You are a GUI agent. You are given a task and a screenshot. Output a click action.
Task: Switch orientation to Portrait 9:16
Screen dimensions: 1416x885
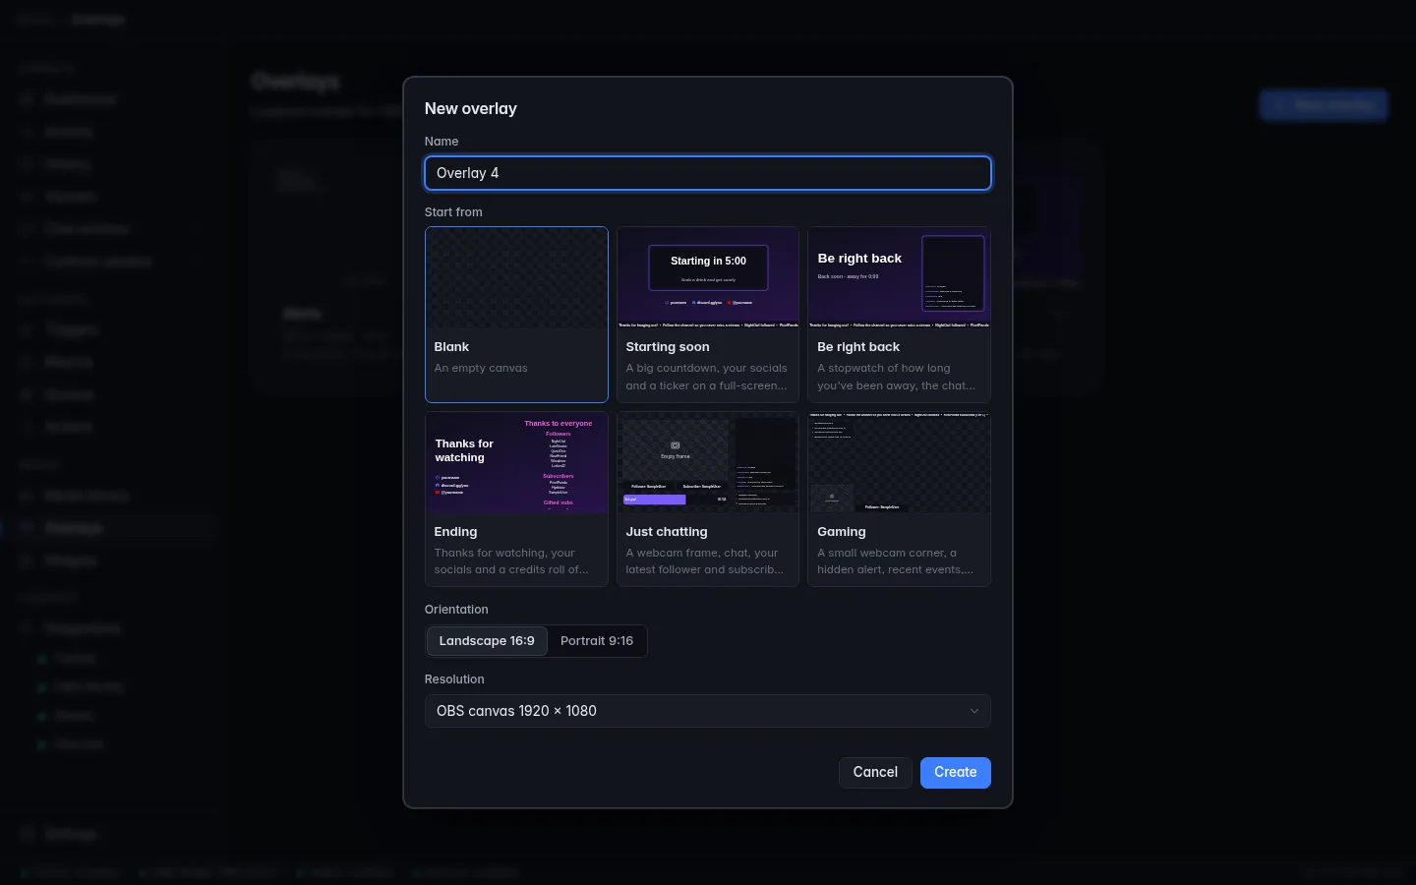click(x=597, y=641)
